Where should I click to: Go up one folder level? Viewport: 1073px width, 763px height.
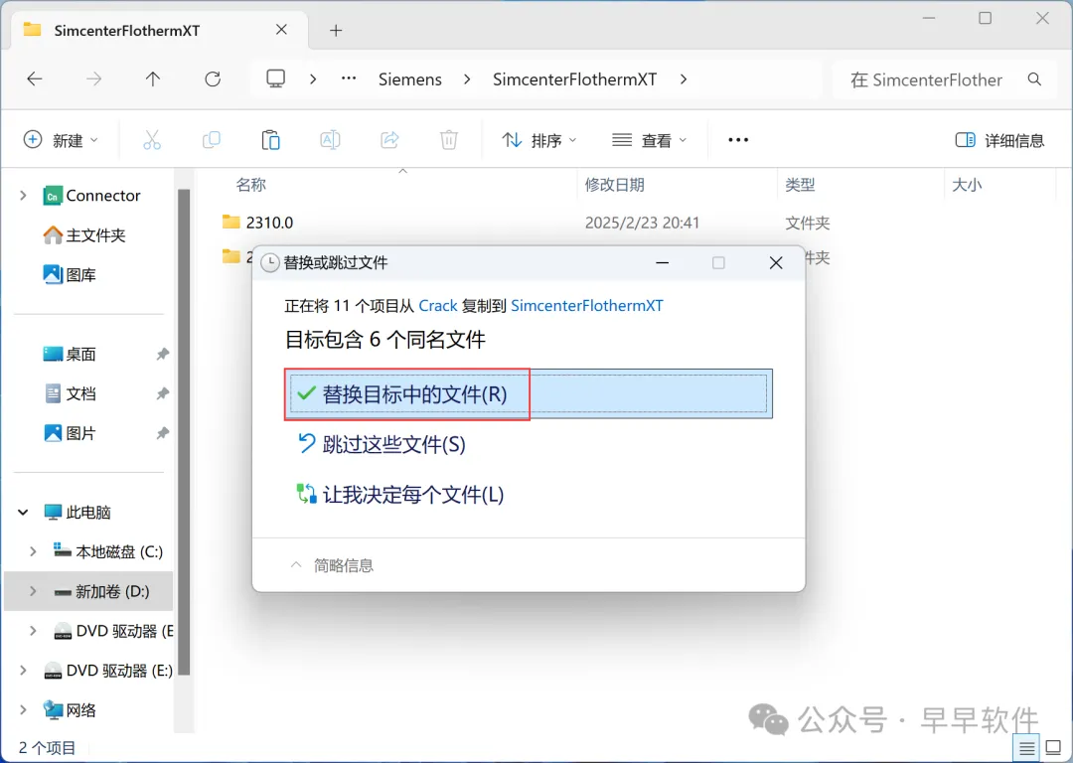[x=153, y=79]
